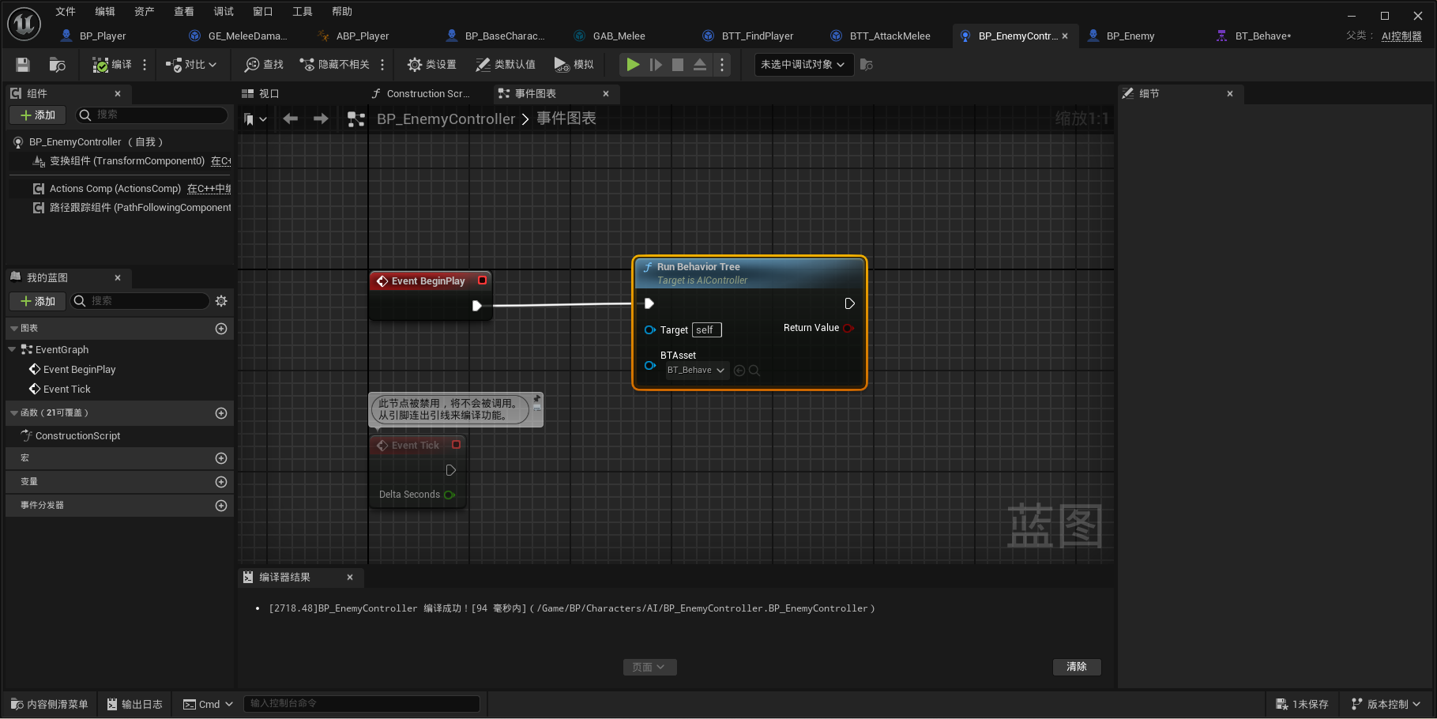Switch to BTT_FindPlayer tab
The width and height of the screenshot is (1437, 719).
[757, 36]
